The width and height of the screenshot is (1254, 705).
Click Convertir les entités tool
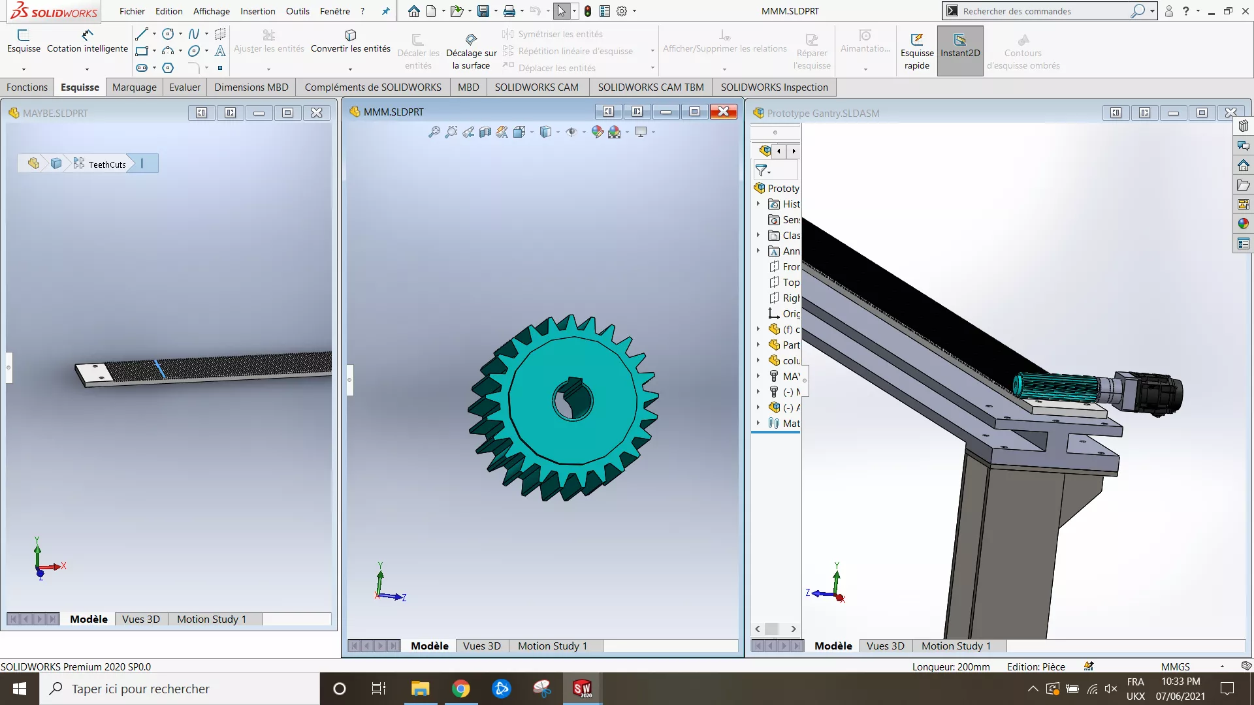click(x=350, y=40)
